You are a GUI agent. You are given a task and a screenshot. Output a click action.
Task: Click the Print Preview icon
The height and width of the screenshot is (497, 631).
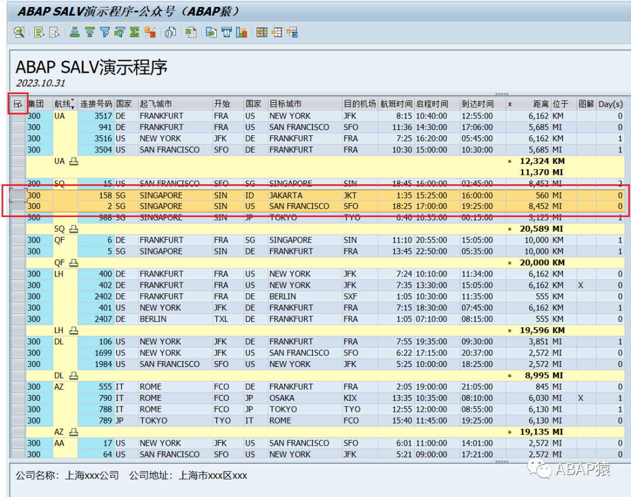[170, 33]
